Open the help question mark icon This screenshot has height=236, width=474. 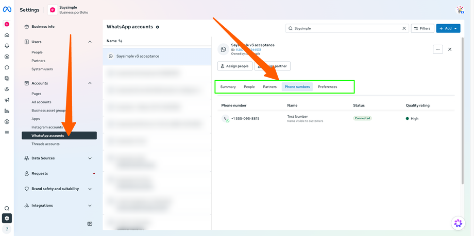coord(7,229)
